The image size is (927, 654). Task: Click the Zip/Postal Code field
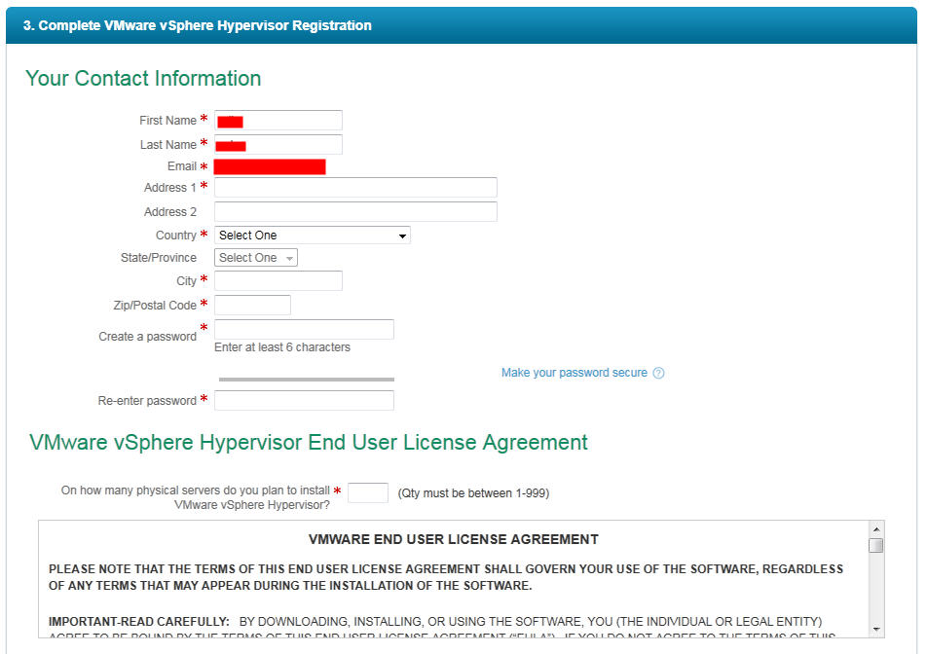[252, 305]
